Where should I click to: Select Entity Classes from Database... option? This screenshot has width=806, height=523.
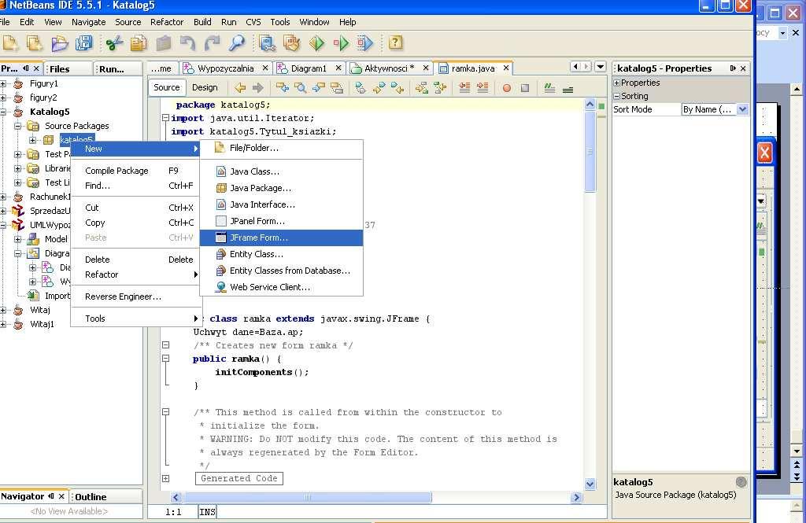pos(281,271)
